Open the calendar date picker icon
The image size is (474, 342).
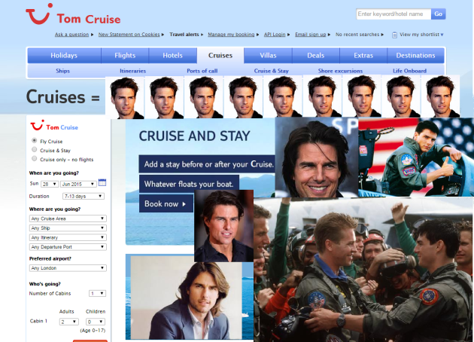tap(102, 182)
